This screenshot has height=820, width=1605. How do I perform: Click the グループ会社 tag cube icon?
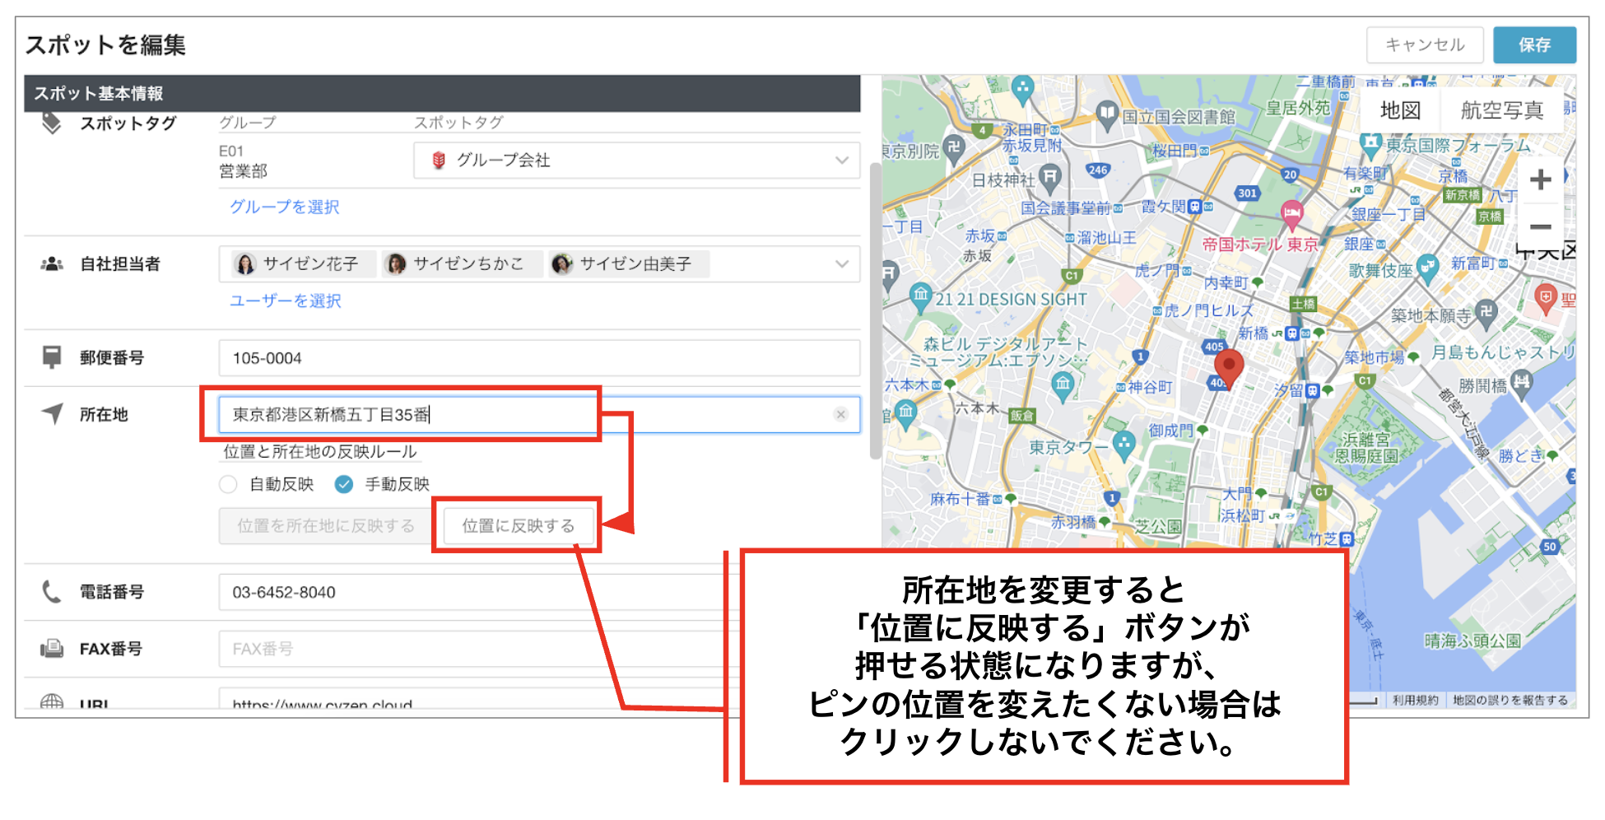point(439,161)
